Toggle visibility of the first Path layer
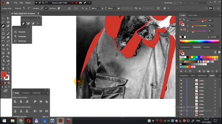Viewport: 222px width, 124px height. 181,81
